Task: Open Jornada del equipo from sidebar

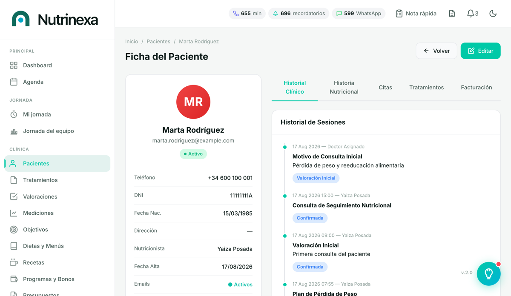Action: click(57, 131)
